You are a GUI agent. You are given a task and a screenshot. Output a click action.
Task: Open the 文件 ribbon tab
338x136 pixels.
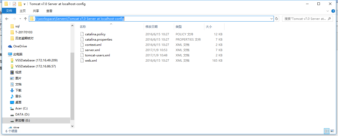(x=9, y=11)
